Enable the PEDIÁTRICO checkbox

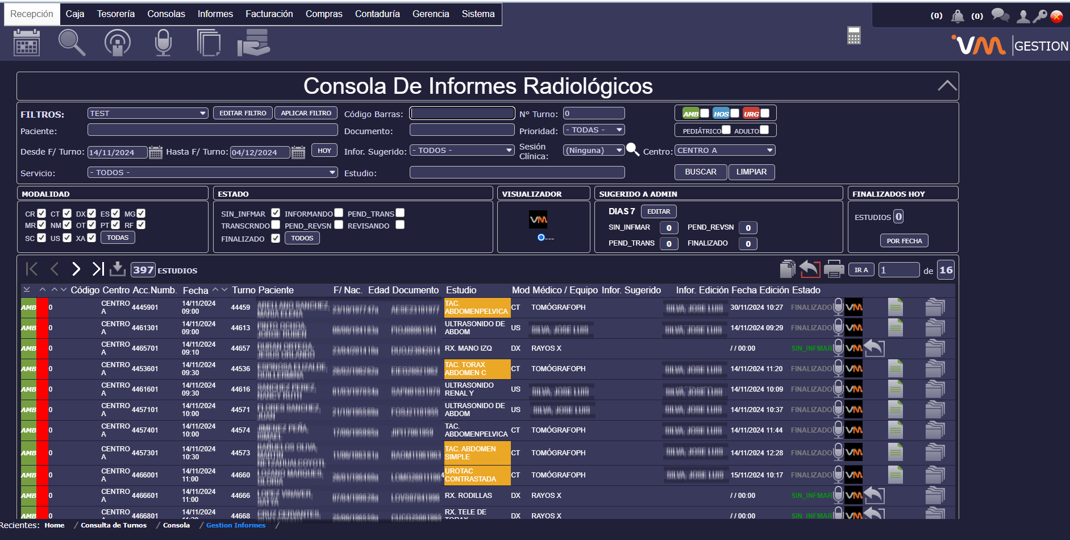[x=726, y=130]
